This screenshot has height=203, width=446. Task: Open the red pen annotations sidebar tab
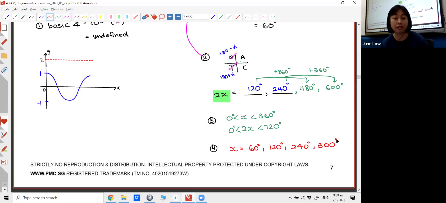coord(4,42)
